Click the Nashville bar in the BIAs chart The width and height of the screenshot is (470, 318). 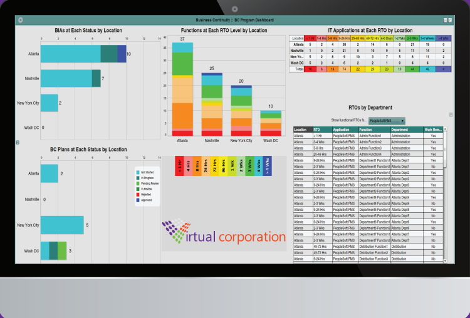click(x=70, y=78)
